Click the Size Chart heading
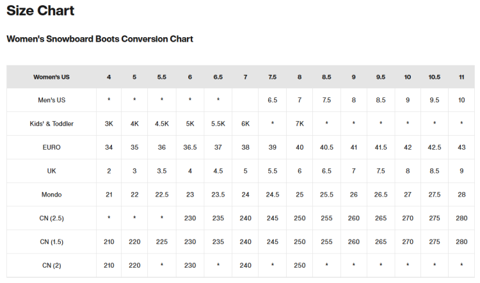 (40, 11)
